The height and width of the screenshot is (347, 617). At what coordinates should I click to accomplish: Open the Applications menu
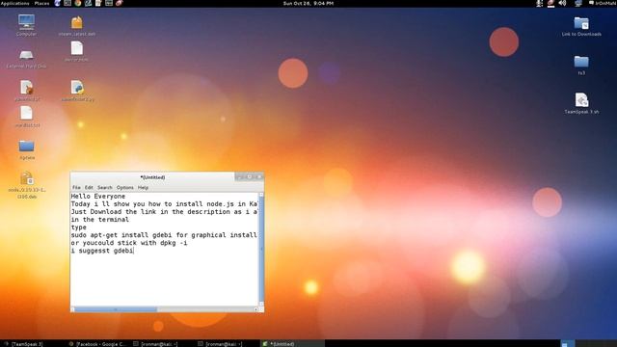tap(15, 3)
